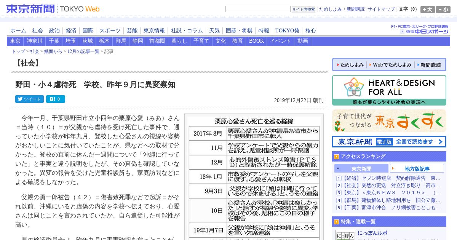This screenshot has width=457, height=240.
Task: Open 東京新聞 電子版 banner
Action: [389, 142]
